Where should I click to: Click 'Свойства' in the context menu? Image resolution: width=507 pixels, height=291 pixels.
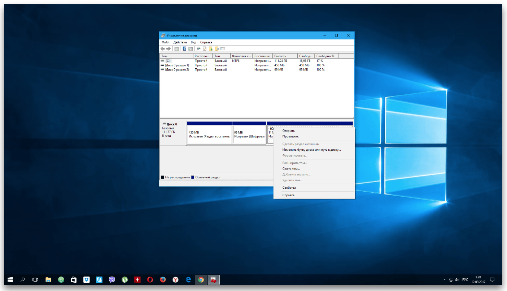(x=289, y=188)
